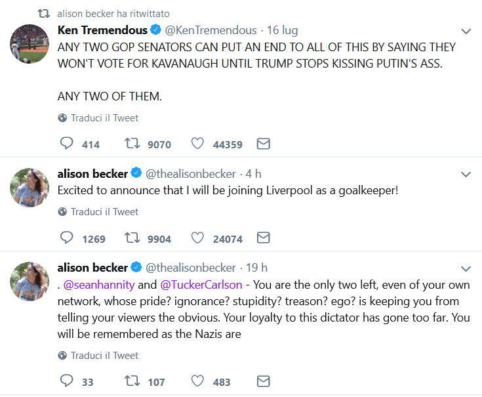Screen dimensions: 482x397
Task: Retweet the Hannity and Carlson tweet
Action: [x=131, y=381]
